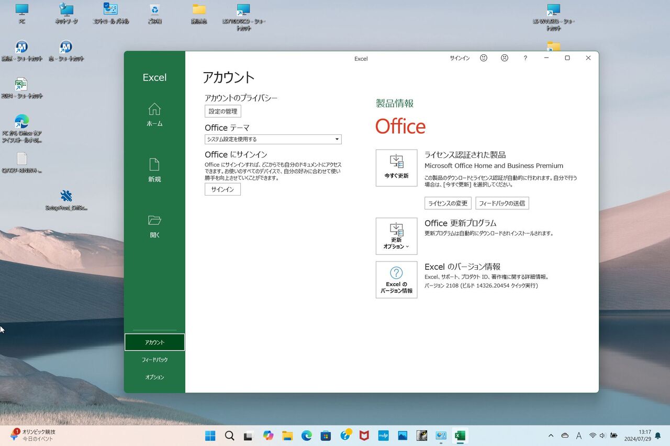Select the コントロール パネル desktop icon
The image size is (670, 446).
click(110, 14)
